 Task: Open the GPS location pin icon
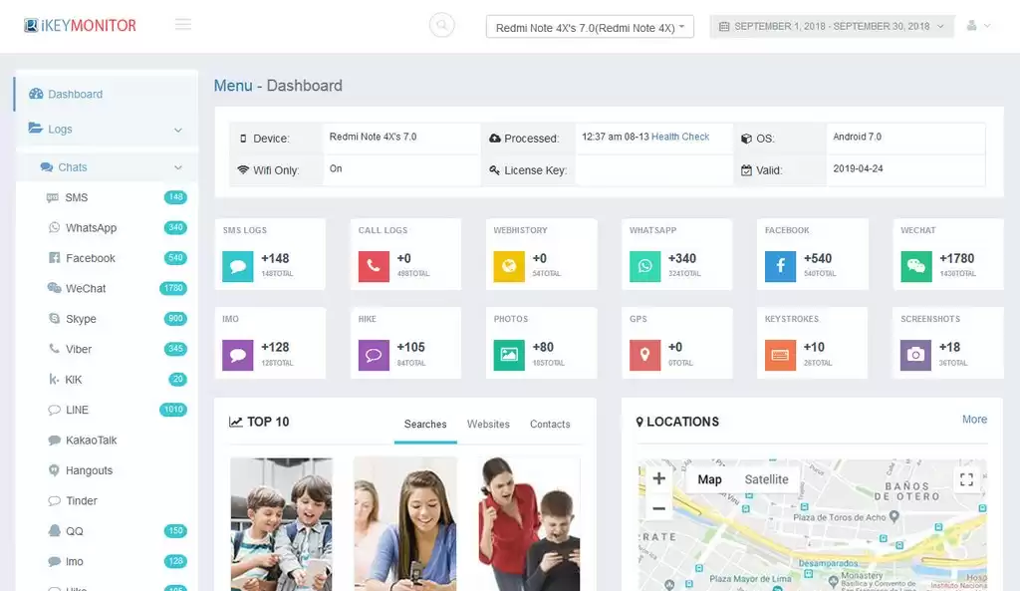643,356
